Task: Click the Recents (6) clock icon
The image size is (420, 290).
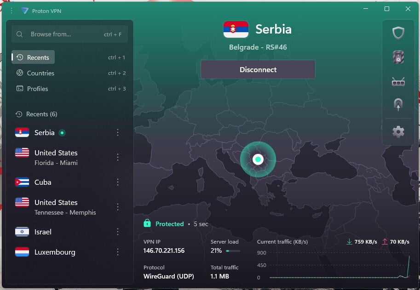Action: pyautogui.click(x=19, y=114)
